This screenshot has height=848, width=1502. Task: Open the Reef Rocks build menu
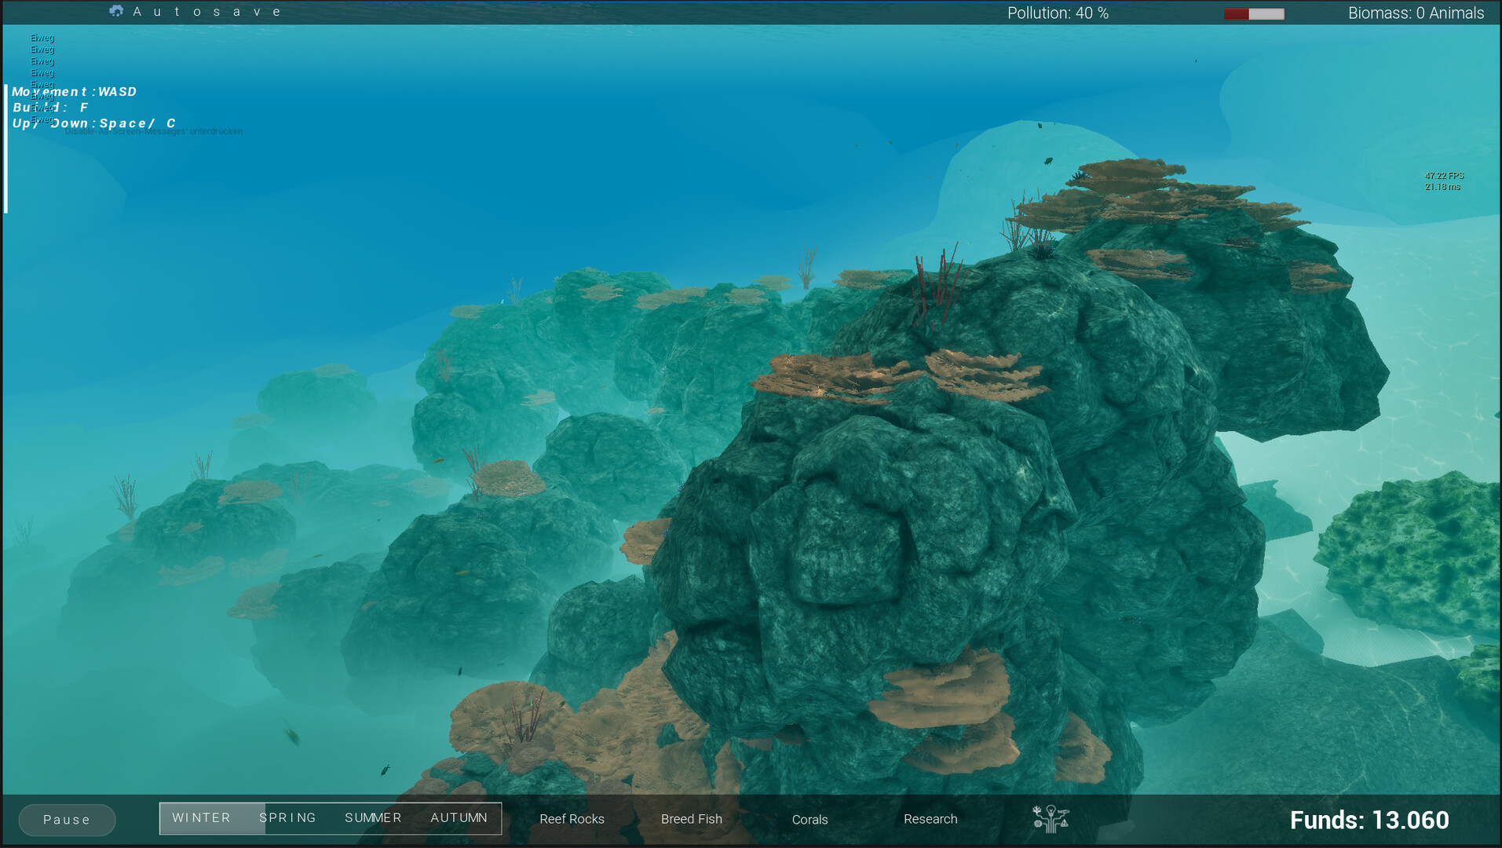click(x=572, y=819)
